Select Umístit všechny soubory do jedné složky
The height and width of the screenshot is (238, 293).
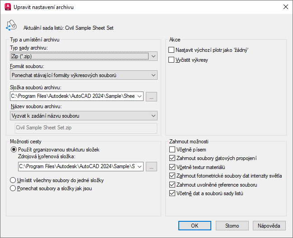(x=13, y=180)
